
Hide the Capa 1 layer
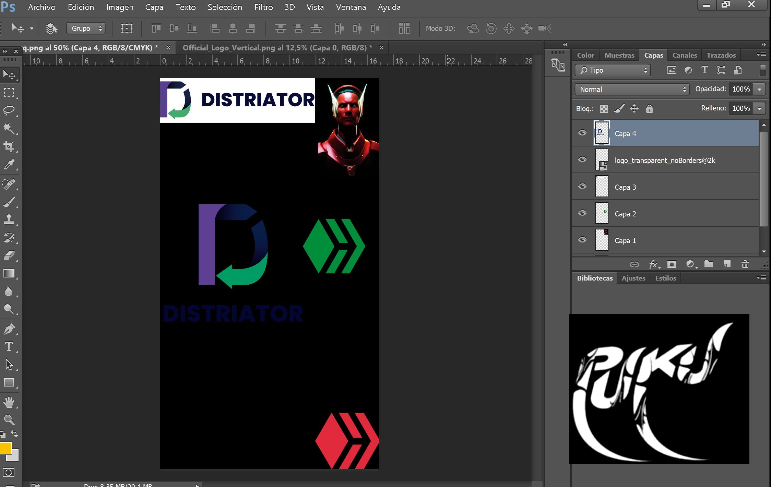[x=582, y=240]
